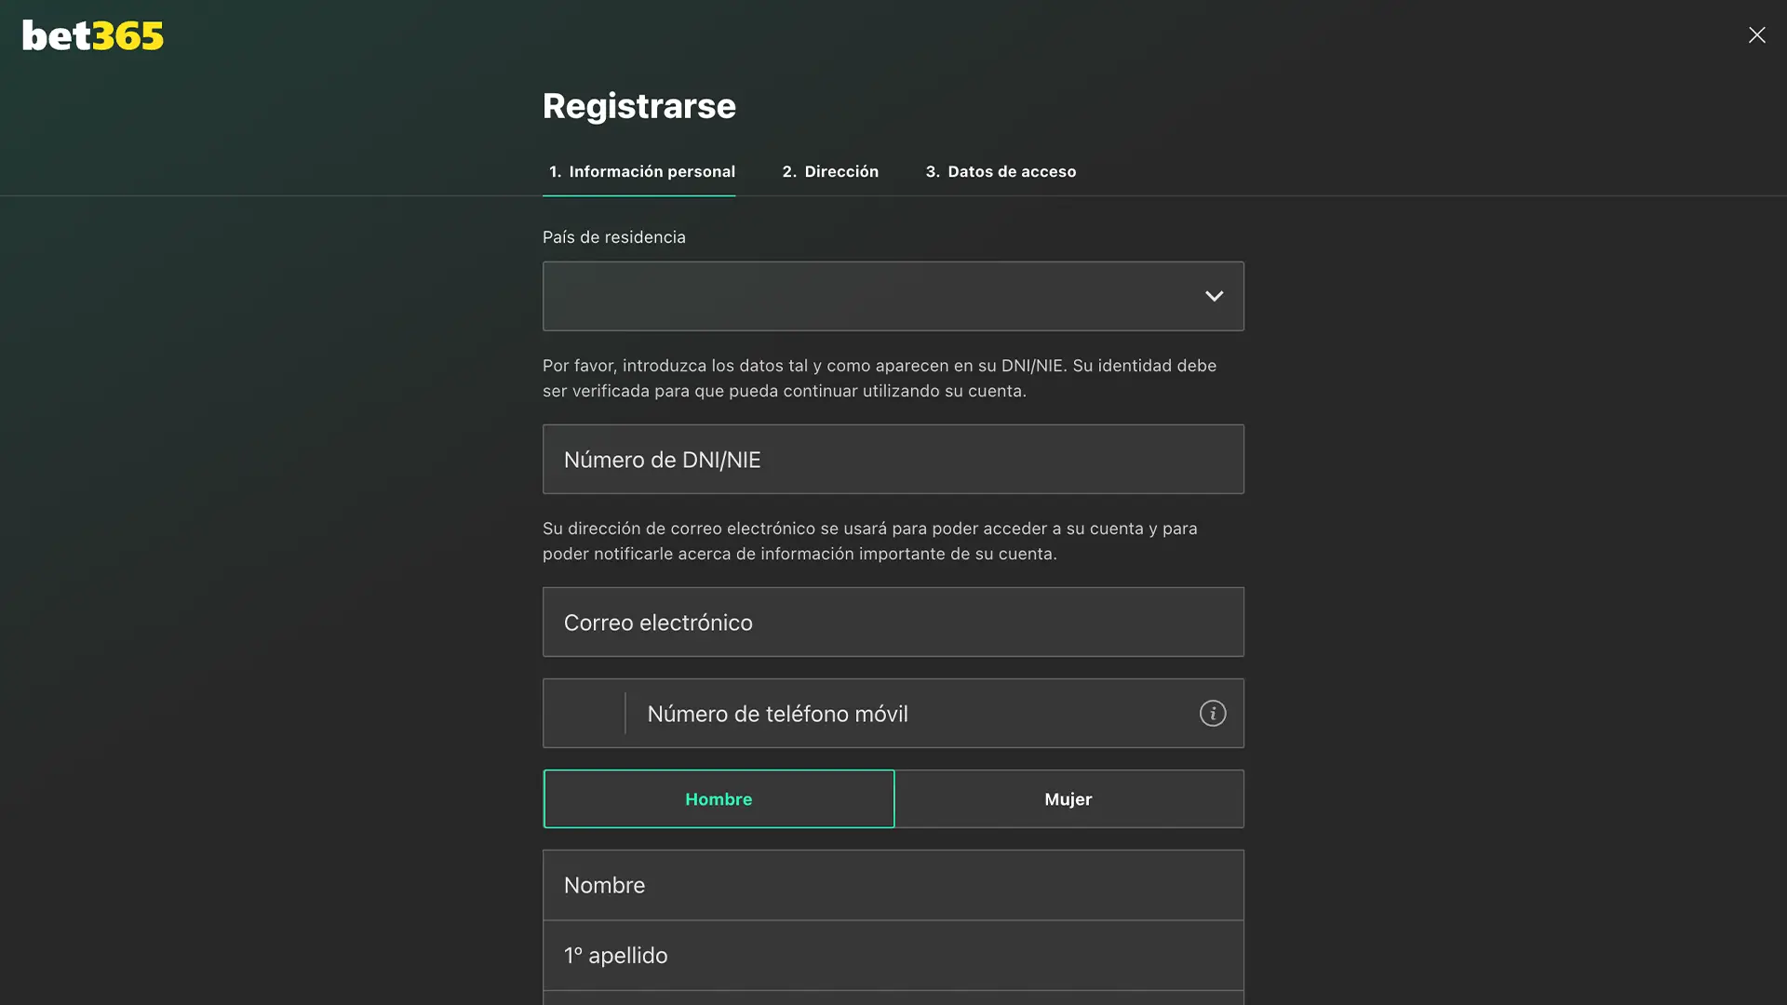Click the Correo electrónico field
1787x1005 pixels.
[x=893, y=622]
